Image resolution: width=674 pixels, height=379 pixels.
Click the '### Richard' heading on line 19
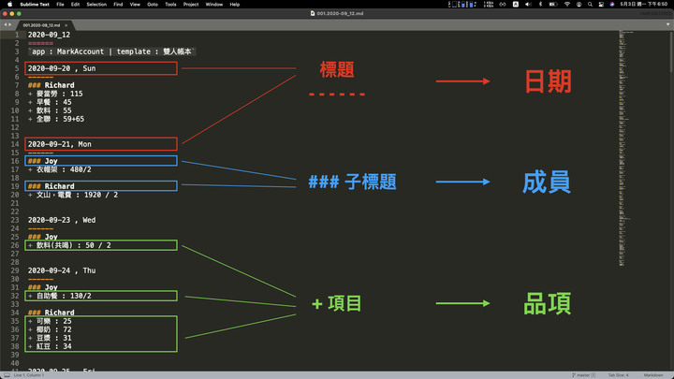click(x=51, y=186)
